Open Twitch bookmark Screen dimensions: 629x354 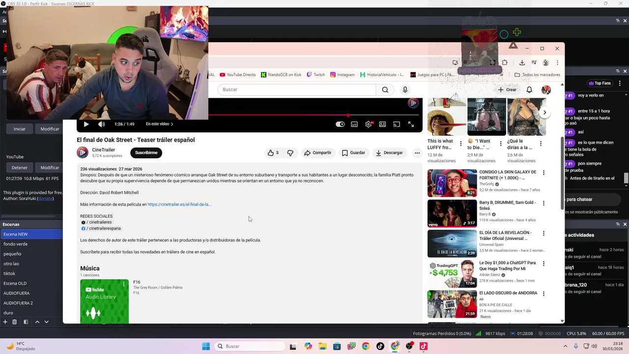click(315, 75)
